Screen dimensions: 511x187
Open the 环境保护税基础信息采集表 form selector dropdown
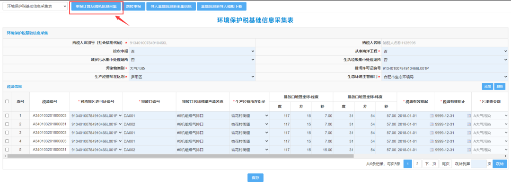(35, 6)
